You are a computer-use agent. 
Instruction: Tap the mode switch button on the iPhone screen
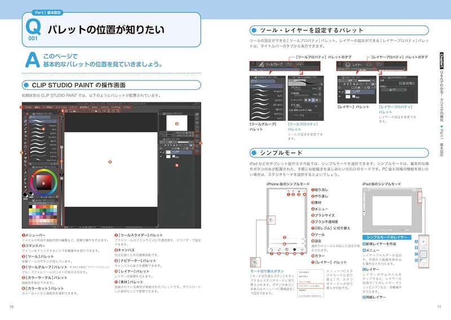(271, 220)
